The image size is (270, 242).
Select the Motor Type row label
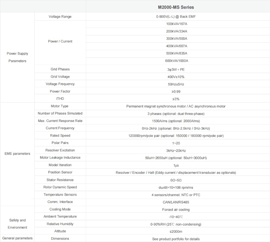(x=60, y=106)
